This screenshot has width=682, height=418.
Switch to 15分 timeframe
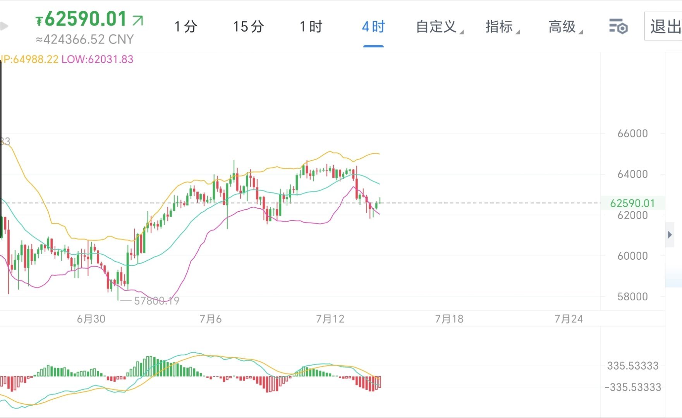coord(248,27)
